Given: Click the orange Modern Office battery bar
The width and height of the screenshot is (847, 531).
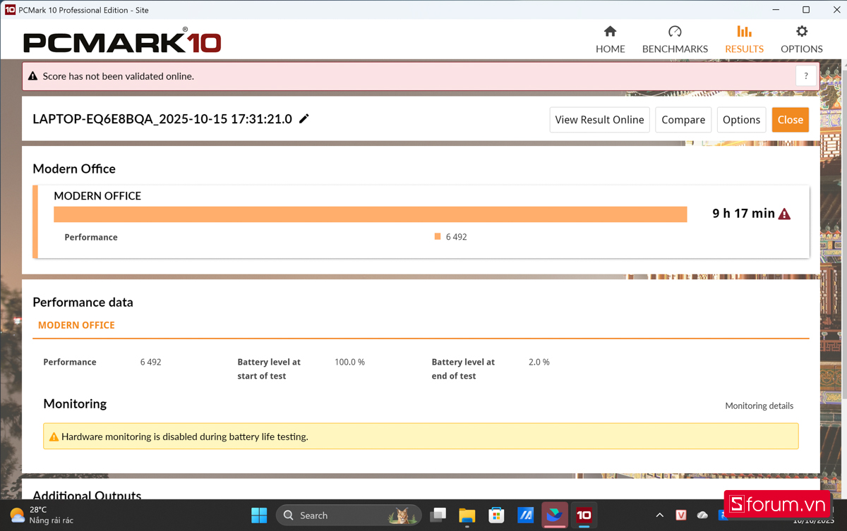Looking at the screenshot, I should (371, 214).
